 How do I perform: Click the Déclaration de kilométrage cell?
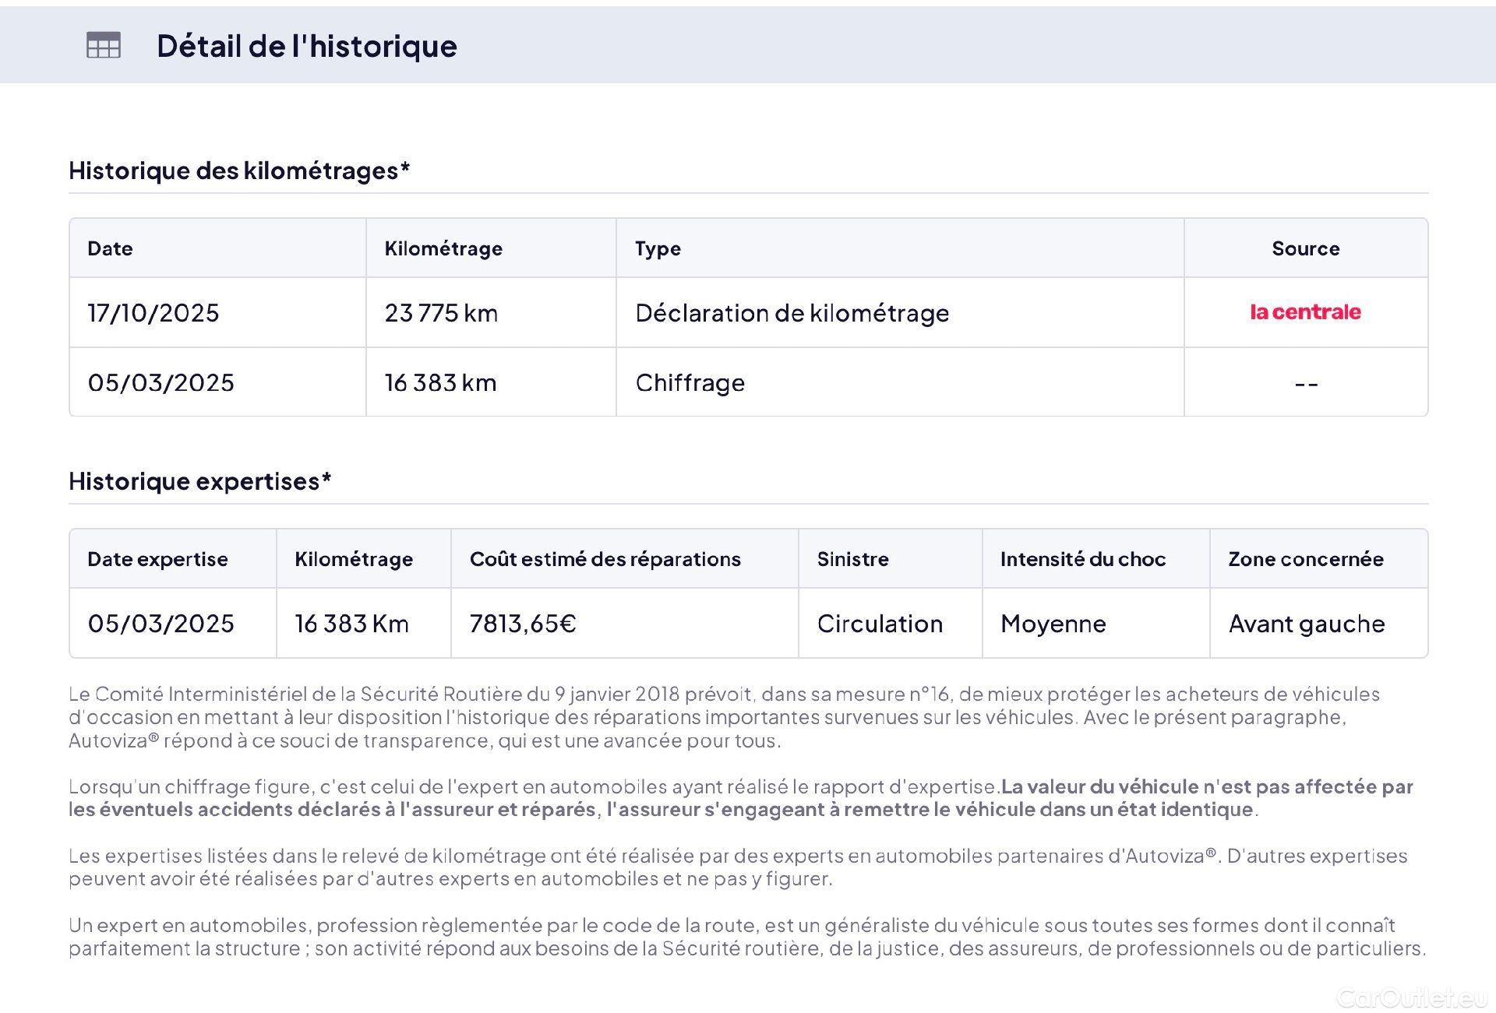[x=792, y=313]
